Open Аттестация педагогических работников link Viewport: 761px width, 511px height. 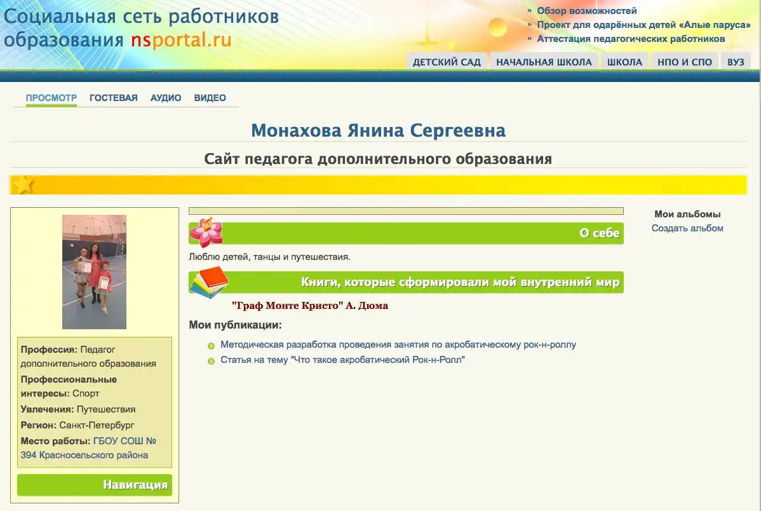point(631,39)
